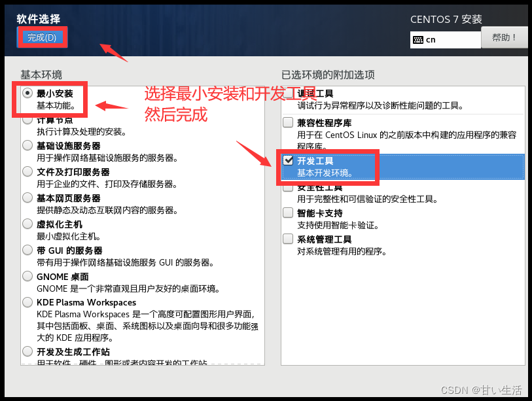Click the cn keyboard layout field

[x=446, y=40]
